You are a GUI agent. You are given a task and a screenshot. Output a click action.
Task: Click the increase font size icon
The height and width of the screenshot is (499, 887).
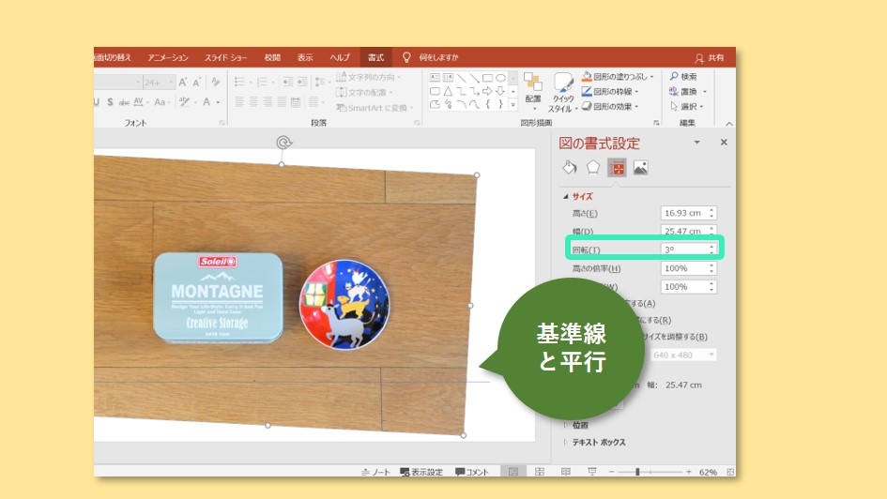click(x=183, y=83)
